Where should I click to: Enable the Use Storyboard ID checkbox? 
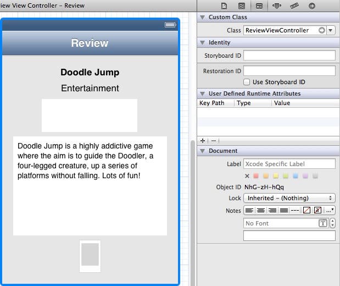point(247,82)
